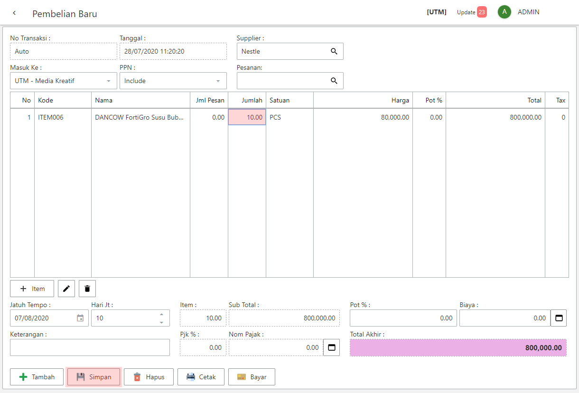
Task: Open supplier search with magnifier icon
Action: (x=334, y=51)
